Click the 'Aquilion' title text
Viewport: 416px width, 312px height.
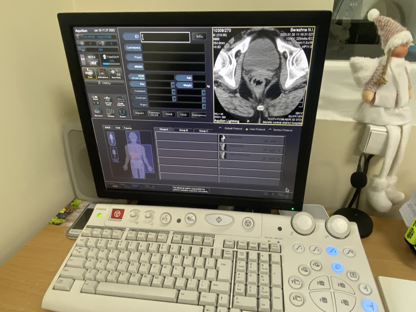point(81,31)
